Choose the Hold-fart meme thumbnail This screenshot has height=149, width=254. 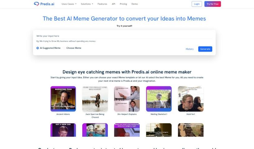[191, 99]
